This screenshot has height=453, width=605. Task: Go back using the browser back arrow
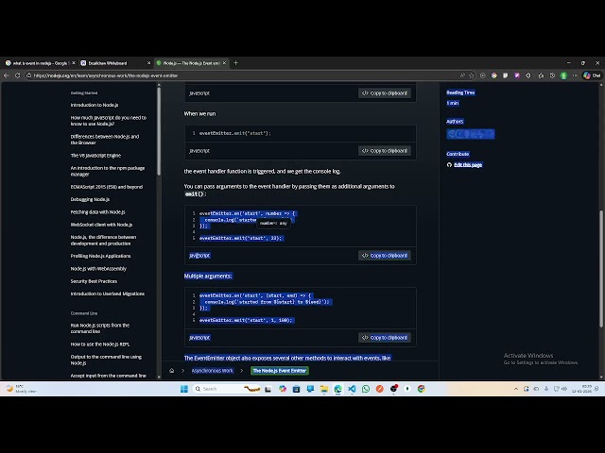pos(7,75)
